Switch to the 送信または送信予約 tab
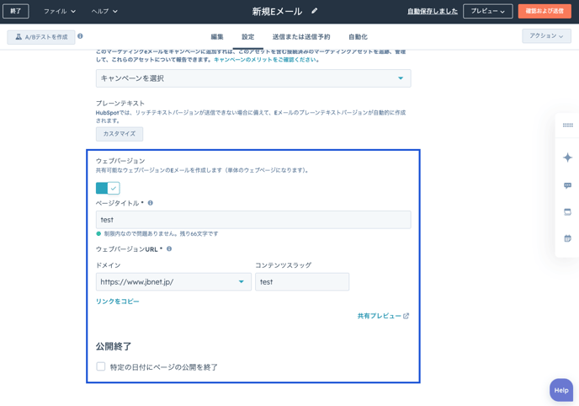579x406 pixels. [x=300, y=37]
